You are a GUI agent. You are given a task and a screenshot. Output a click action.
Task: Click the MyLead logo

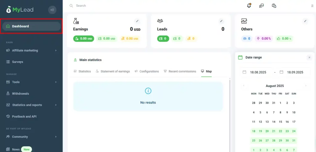point(20,9)
